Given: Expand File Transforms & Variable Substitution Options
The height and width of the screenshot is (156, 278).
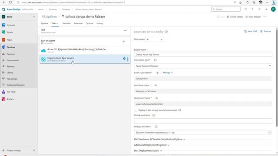Looking at the screenshot, I should (159, 140).
